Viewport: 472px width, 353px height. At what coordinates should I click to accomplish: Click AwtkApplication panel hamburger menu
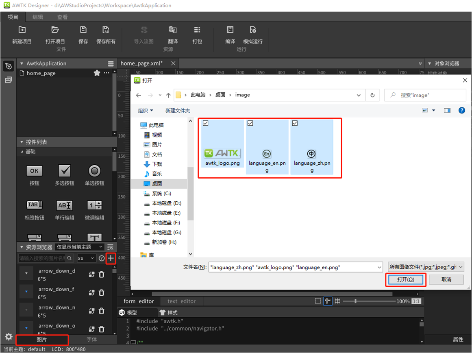(x=111, y=63)
